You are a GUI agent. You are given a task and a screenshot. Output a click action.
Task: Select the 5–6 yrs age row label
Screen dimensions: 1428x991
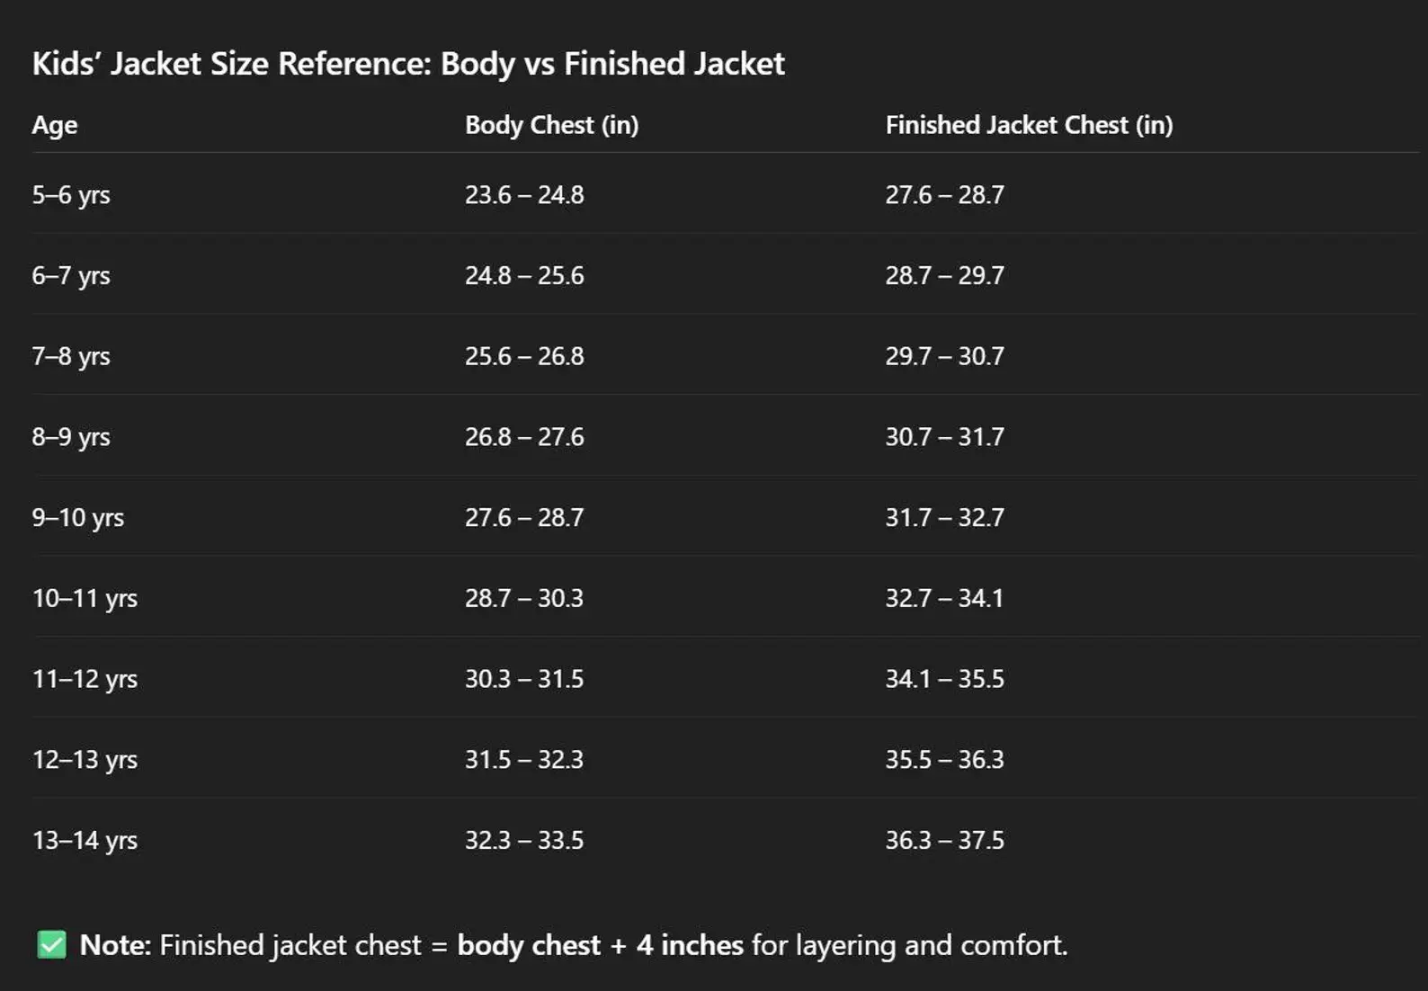click(71, 195)
